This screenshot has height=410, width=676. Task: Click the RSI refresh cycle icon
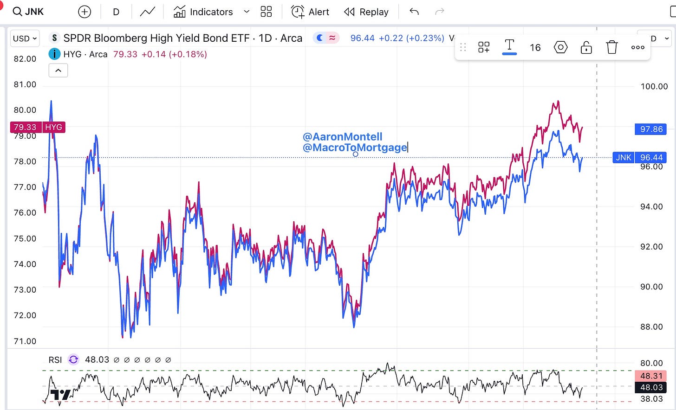pyautogui.click(x=73, y=359)
